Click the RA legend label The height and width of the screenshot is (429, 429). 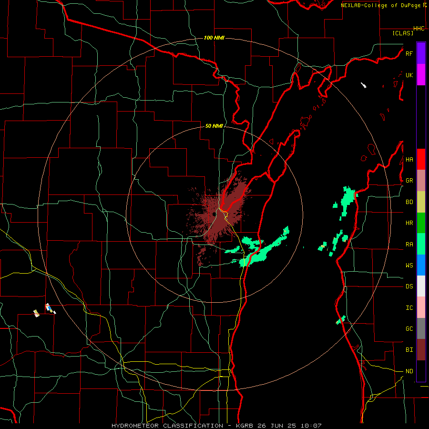point(409,245)
